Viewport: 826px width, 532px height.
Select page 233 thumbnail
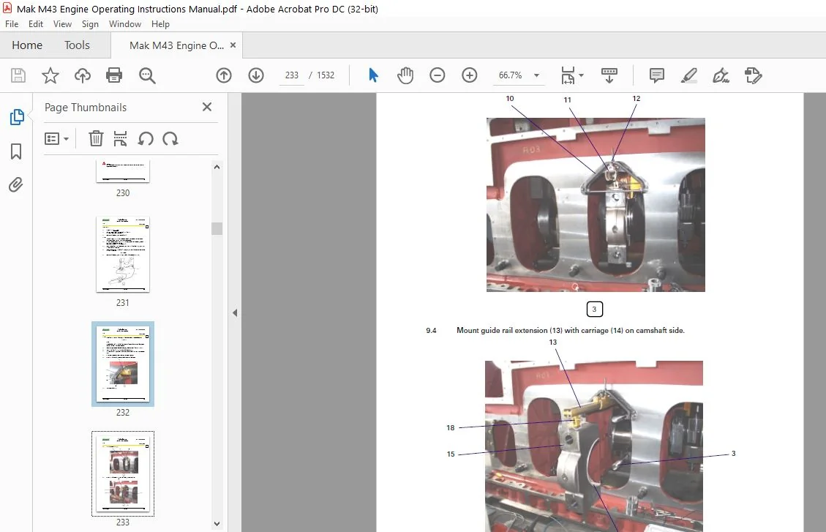[x=123, y=473]
